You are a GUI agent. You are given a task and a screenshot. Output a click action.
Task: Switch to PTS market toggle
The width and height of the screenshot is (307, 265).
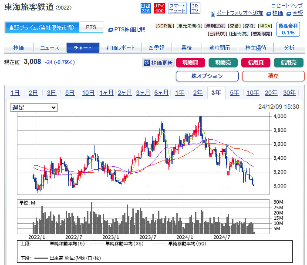click(91, 27)
